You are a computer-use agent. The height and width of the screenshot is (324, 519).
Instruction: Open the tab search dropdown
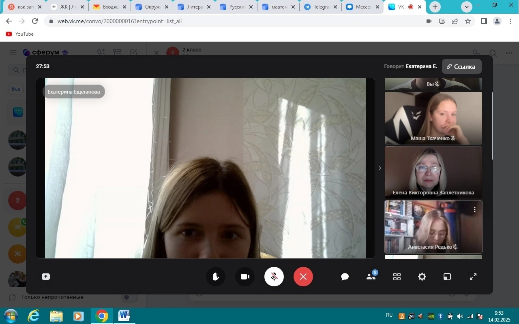tap(467, 7)
